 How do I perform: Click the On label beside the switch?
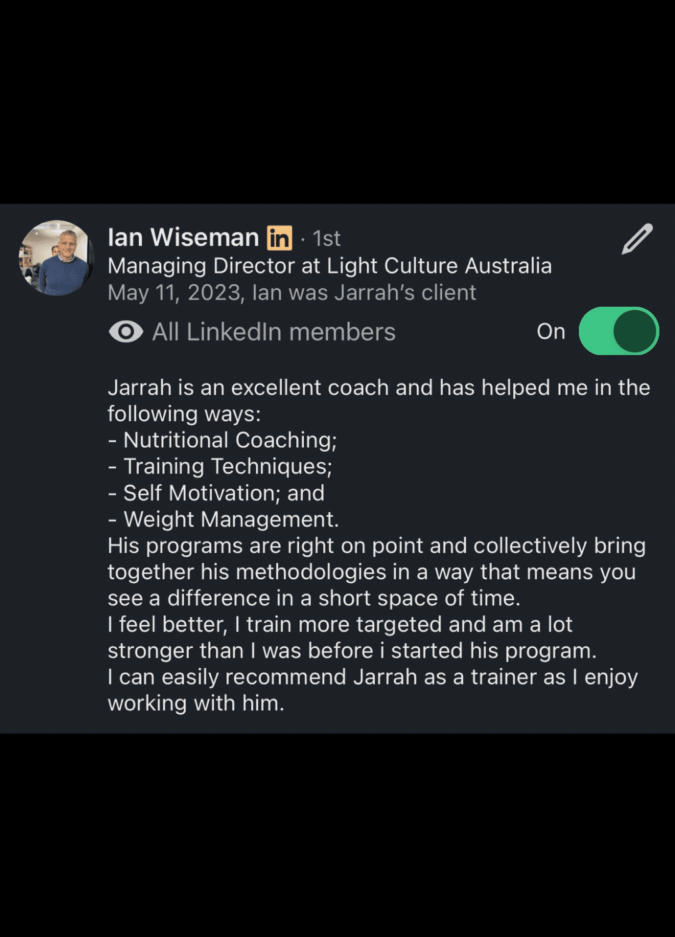point(551,332)
